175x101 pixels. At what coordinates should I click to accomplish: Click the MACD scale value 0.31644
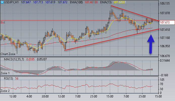(x=165, y=61)
